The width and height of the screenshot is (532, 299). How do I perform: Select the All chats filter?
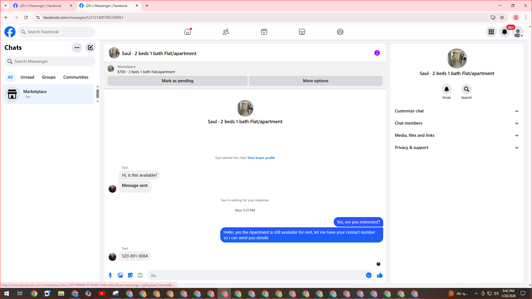[10, 77]
